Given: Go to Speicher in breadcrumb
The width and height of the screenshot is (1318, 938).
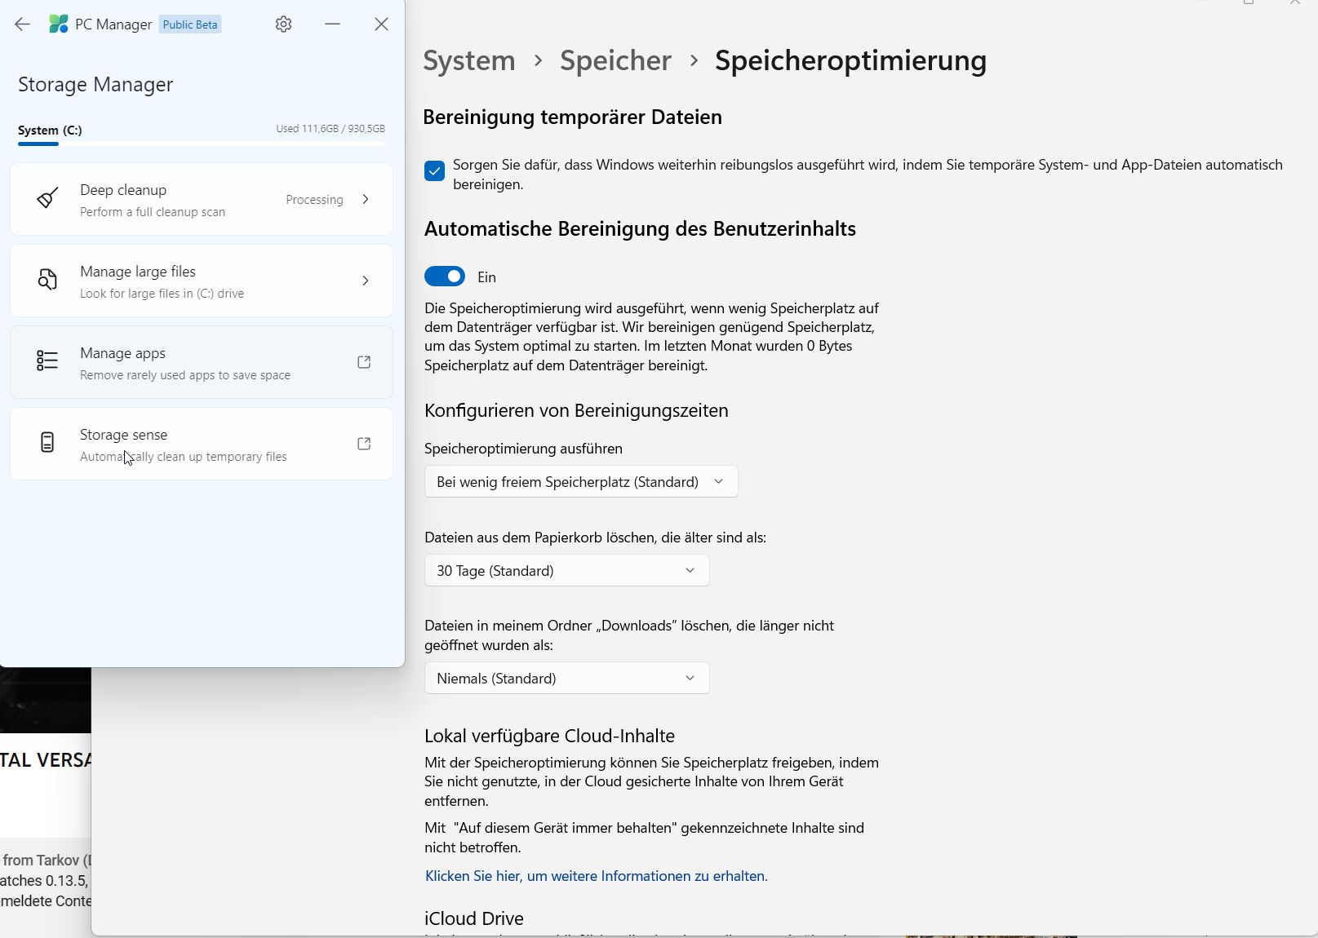Looking at the screenshot, I should point(615,60).
